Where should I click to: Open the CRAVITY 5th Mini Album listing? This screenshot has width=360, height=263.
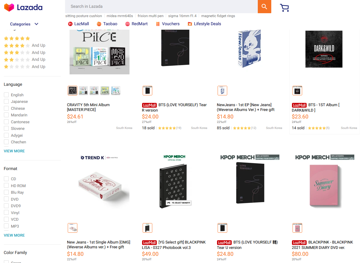[x=88, y=107]
